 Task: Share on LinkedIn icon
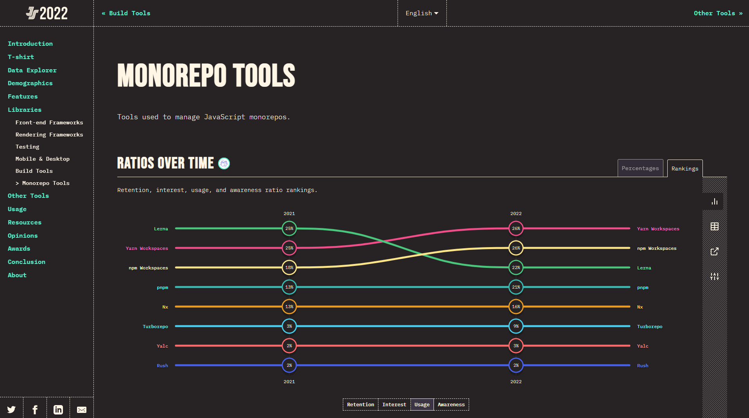(58, 409)
